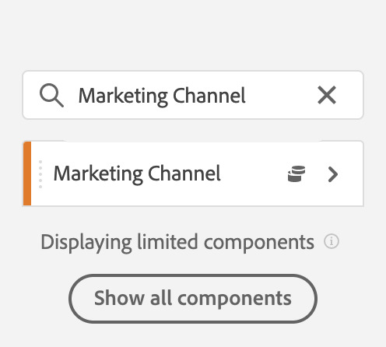This screenshot has width=386, height=347.
Task: Show Marketing Channel dimension values via arrow
Action: 333,174
